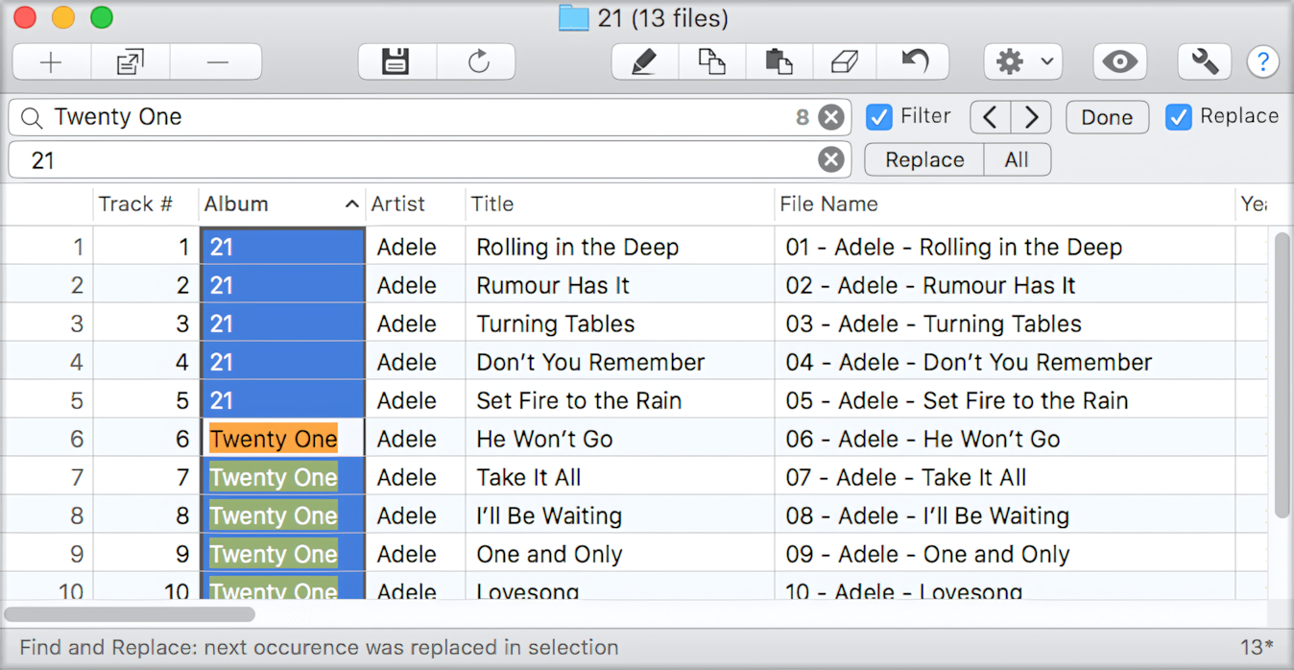Open help with the question mark icon
Screen dimensions: 1294x670
pos(1262,62)
